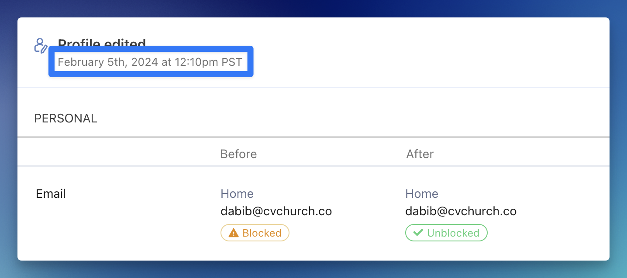Select the Blocked status badge label
This screenshot has width=627, height=278.
coord(262,233)
